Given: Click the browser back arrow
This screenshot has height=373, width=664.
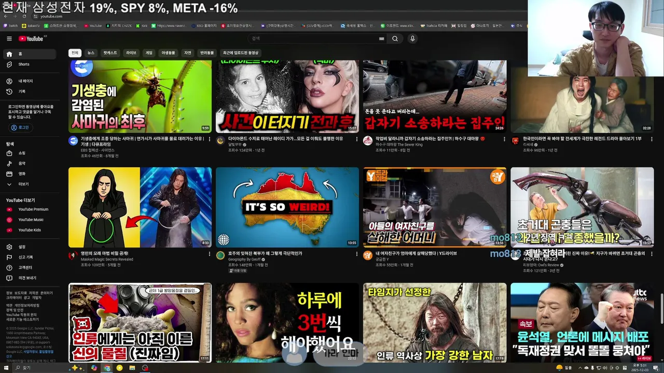Looking at the screenshot, I should pyautogui.click(x=6, y=17).
